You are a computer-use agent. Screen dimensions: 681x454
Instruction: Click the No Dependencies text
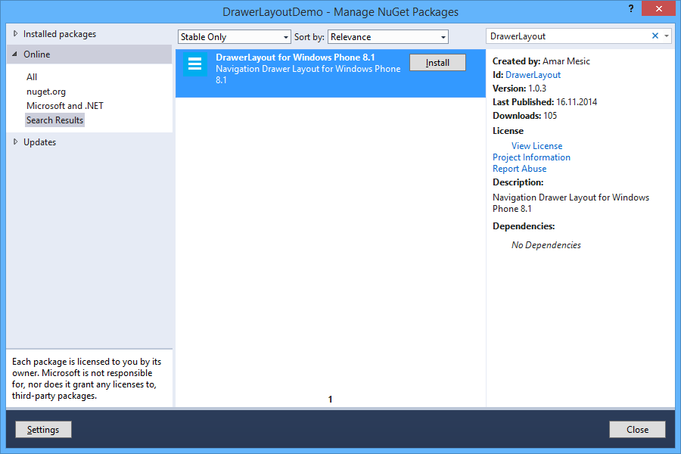(x=546, y=245)
